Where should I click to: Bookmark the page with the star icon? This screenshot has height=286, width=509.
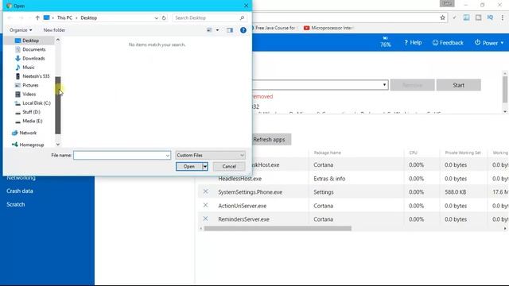442,17
